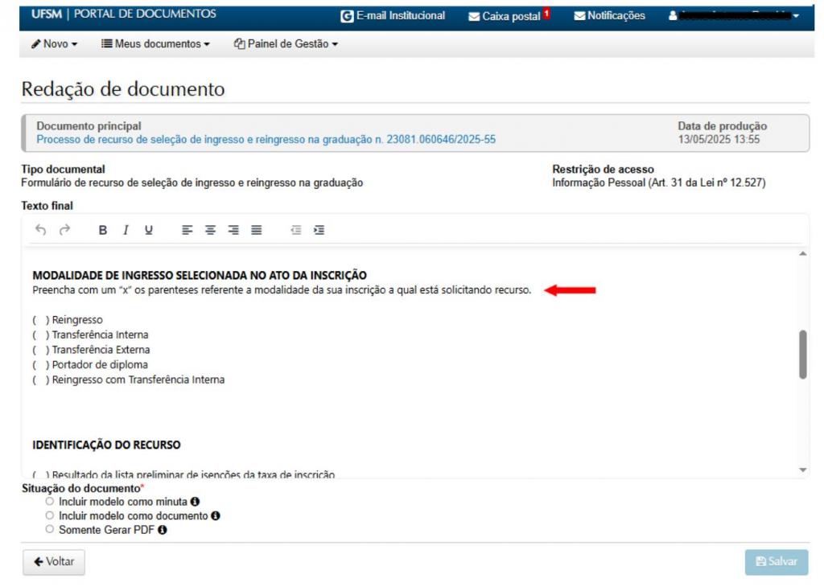Click the Voltar button
Viewport: 824px width, 587px height.
point(53,562)
